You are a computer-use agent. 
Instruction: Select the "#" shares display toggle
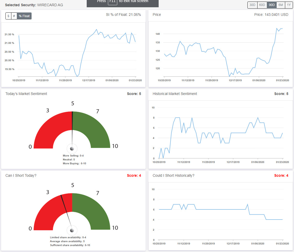tap(14, 16)
